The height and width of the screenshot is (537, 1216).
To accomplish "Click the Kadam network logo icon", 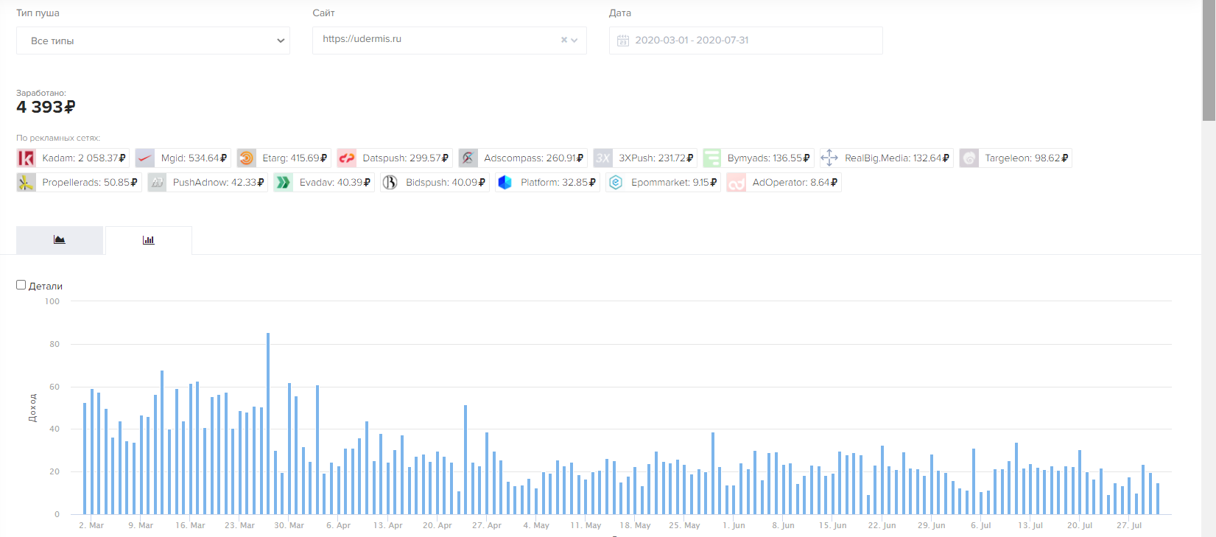I will click(x=27, y=158).
